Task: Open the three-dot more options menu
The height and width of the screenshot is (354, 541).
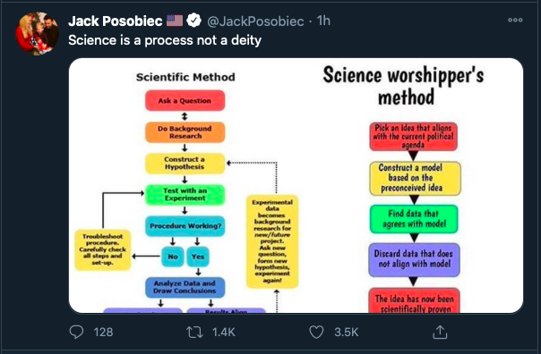Action: coord(515,20)
